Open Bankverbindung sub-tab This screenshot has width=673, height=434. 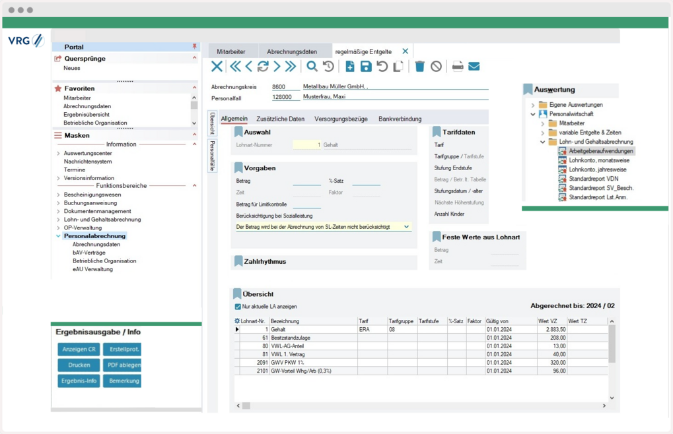pyautogui.click(x=400, y=119)
